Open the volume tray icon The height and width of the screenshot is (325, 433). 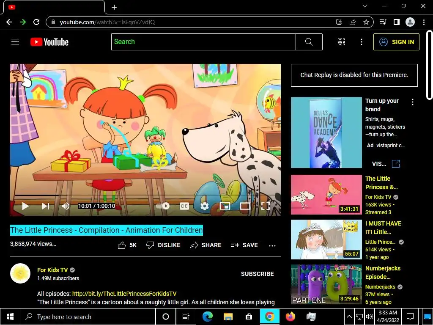point(369,317)
